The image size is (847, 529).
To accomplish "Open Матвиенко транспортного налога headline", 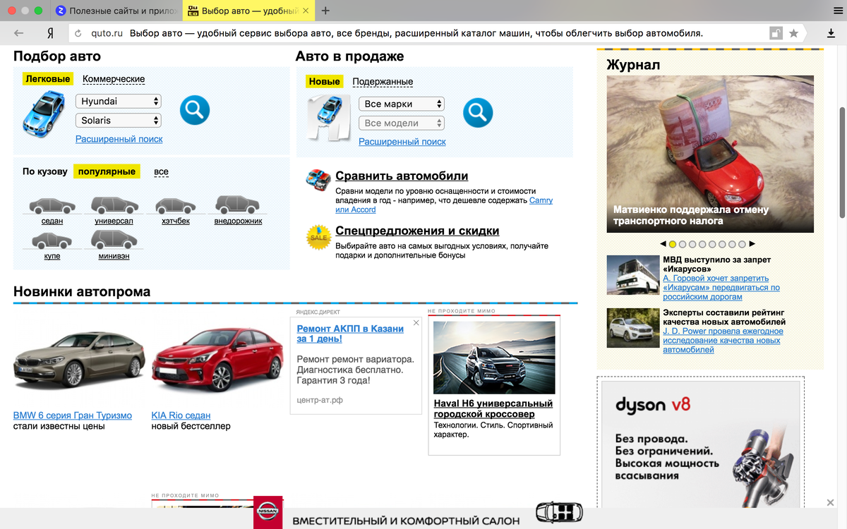I will coord(691,215).
